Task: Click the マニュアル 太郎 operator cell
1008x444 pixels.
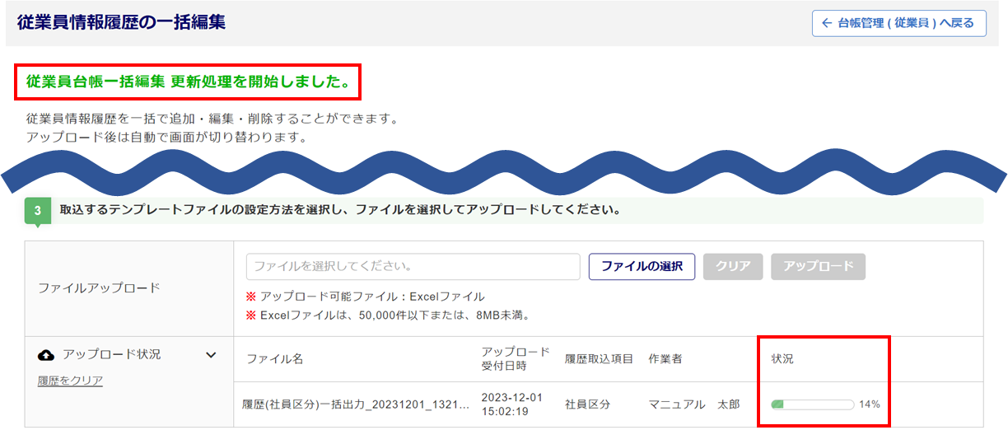Action: pyautogui.click(x=693, y=404)
